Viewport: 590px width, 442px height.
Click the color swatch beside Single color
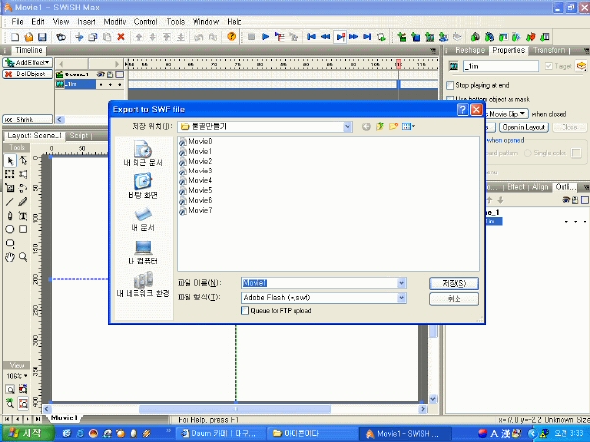pos(576,153)
